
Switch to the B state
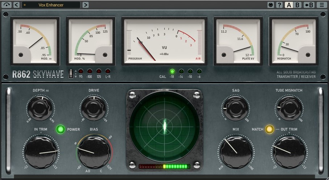coord(297,5)
